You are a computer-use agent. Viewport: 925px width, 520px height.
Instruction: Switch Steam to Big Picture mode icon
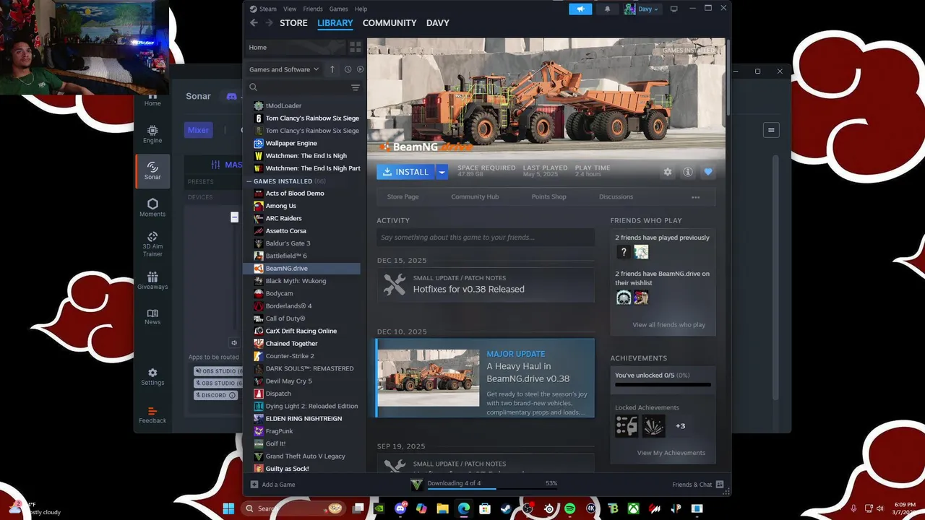[x=674, y=9]
